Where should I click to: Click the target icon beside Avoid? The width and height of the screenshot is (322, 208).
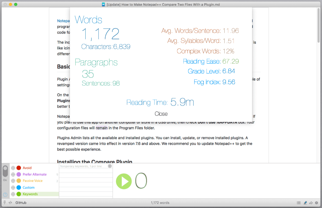pyautogui.click(x=13, y=168)
